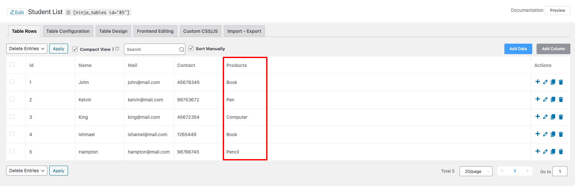
Task: Open the Documentation link
Action: 527,10
